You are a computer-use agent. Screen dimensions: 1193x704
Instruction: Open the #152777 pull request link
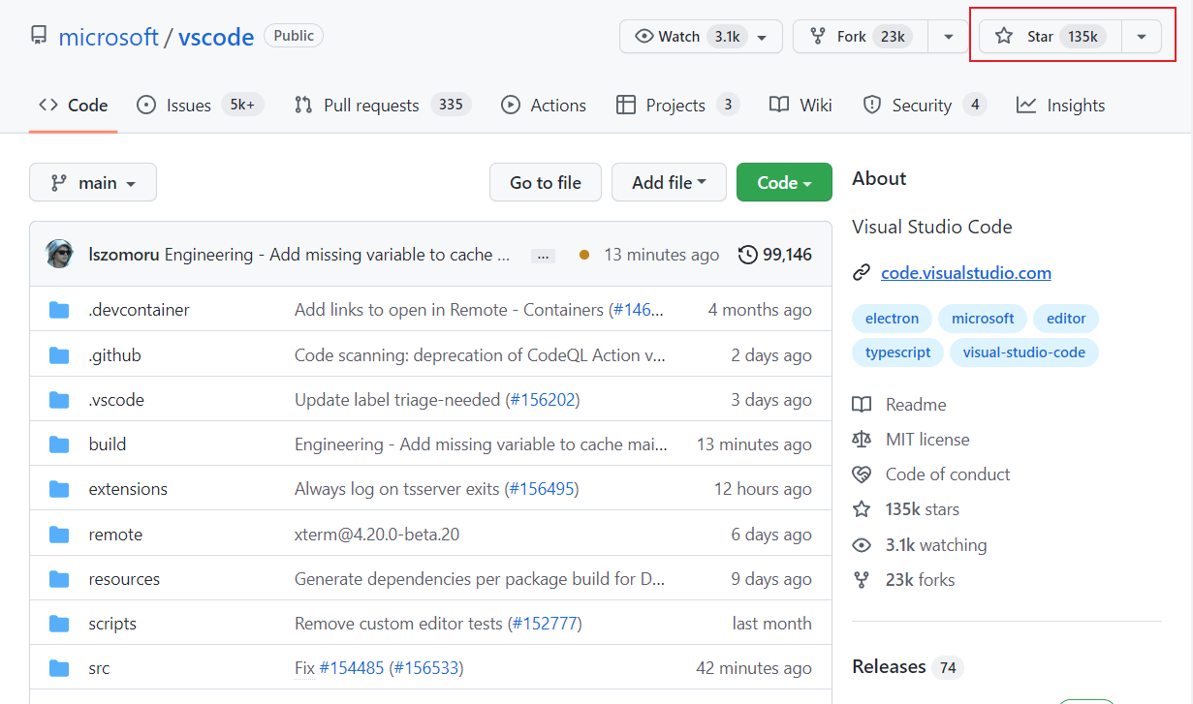545,624
